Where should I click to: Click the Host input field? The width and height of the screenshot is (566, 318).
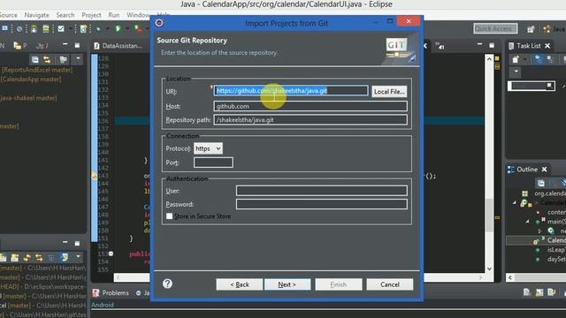point(310,106)
